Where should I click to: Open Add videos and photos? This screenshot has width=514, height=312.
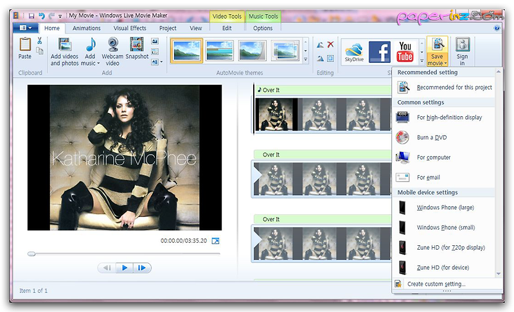coord(65,51)
